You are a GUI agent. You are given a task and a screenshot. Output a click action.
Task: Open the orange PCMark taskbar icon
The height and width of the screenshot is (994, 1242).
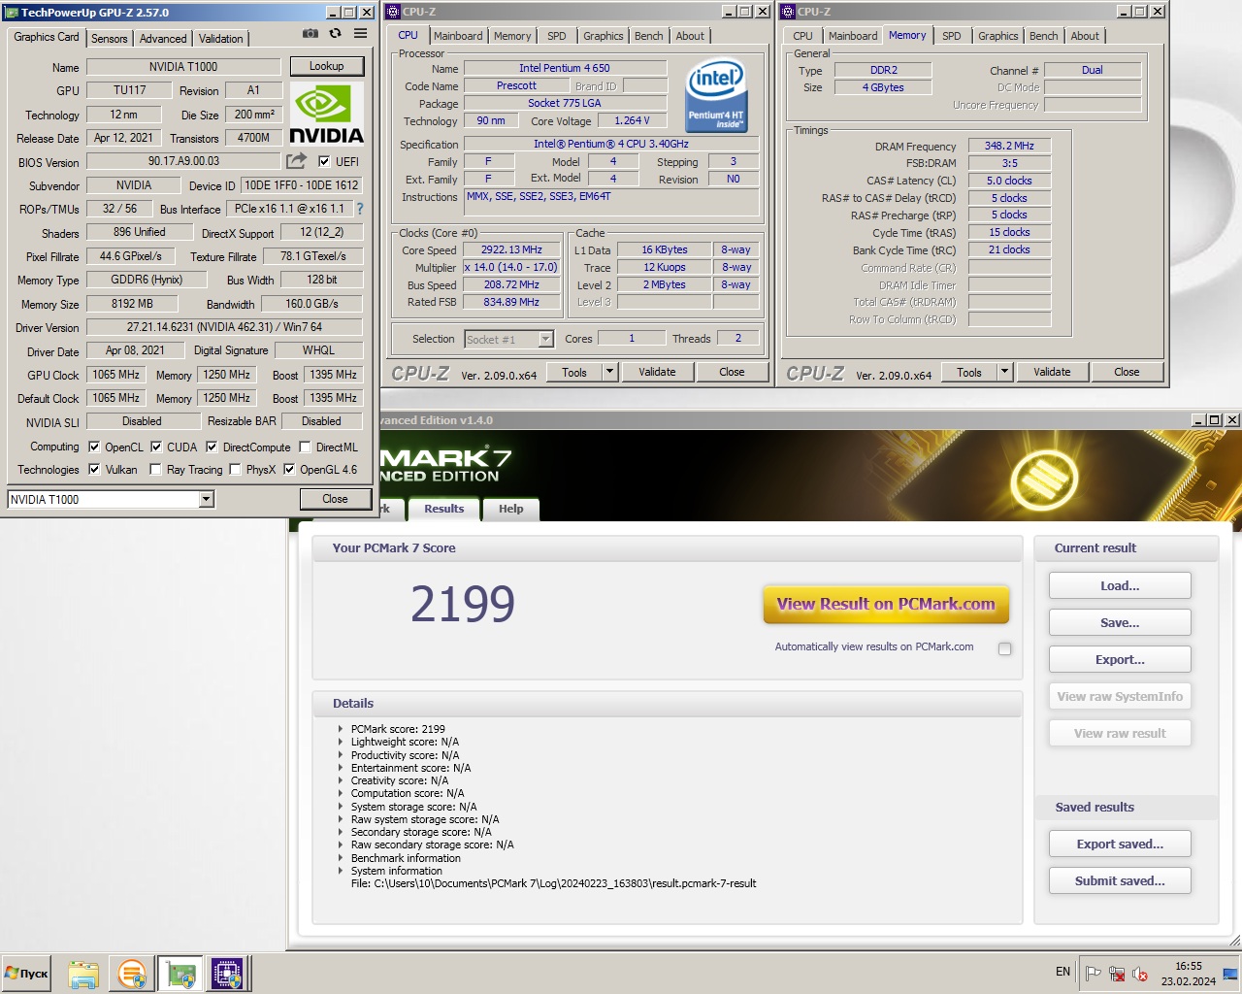[x=131, y=974]
